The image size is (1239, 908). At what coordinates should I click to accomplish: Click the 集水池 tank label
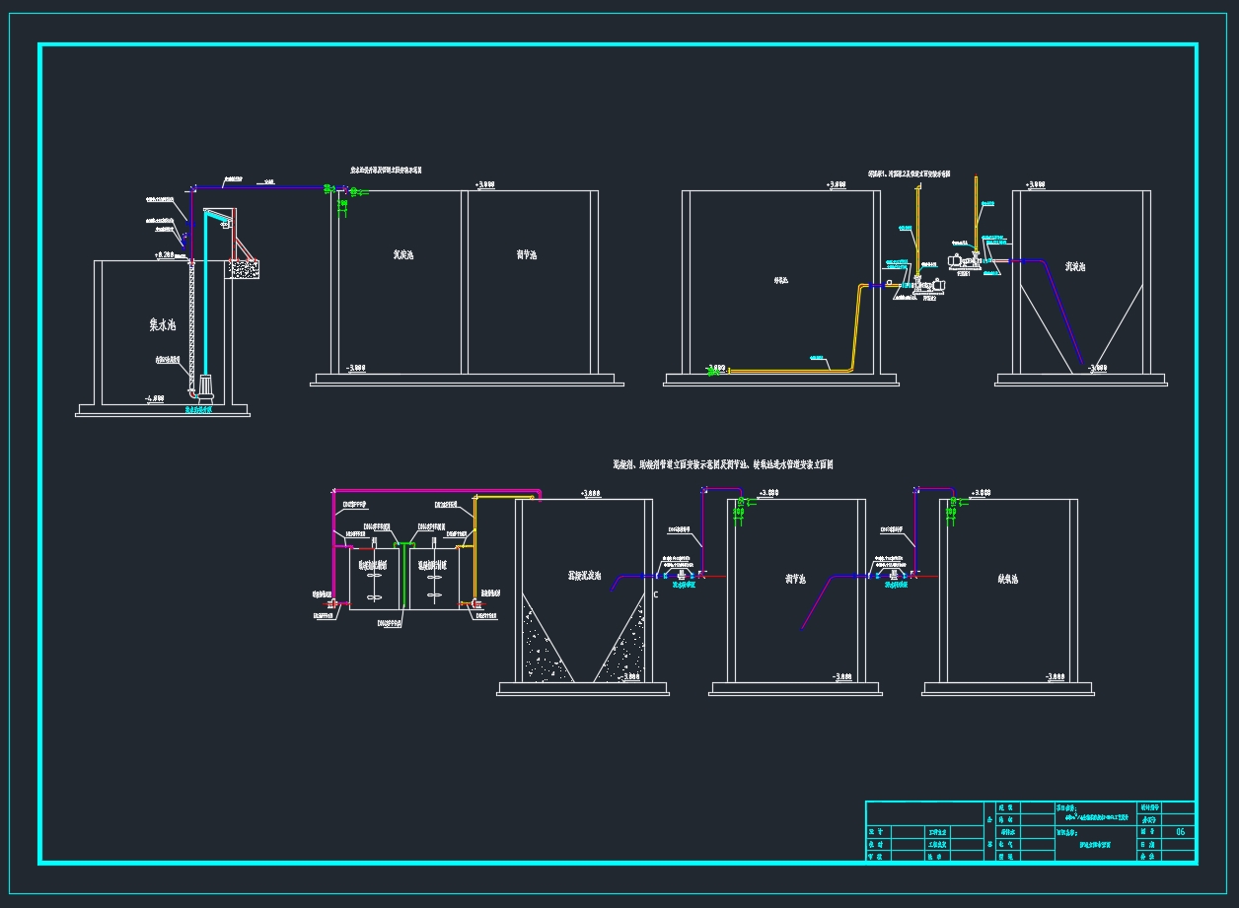tap(162, 324)
